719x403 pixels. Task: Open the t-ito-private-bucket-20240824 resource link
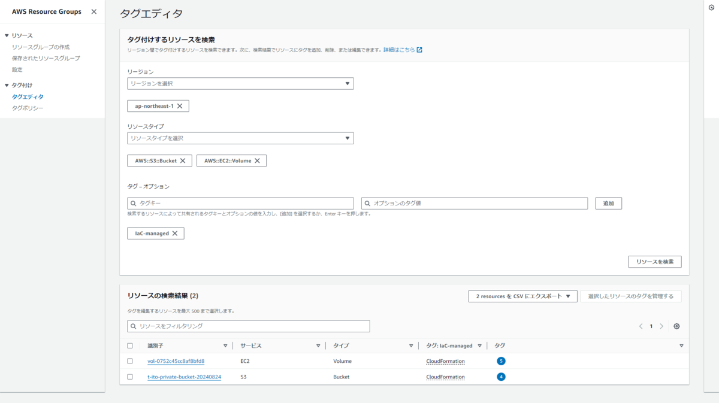click(x=185, y=377)
